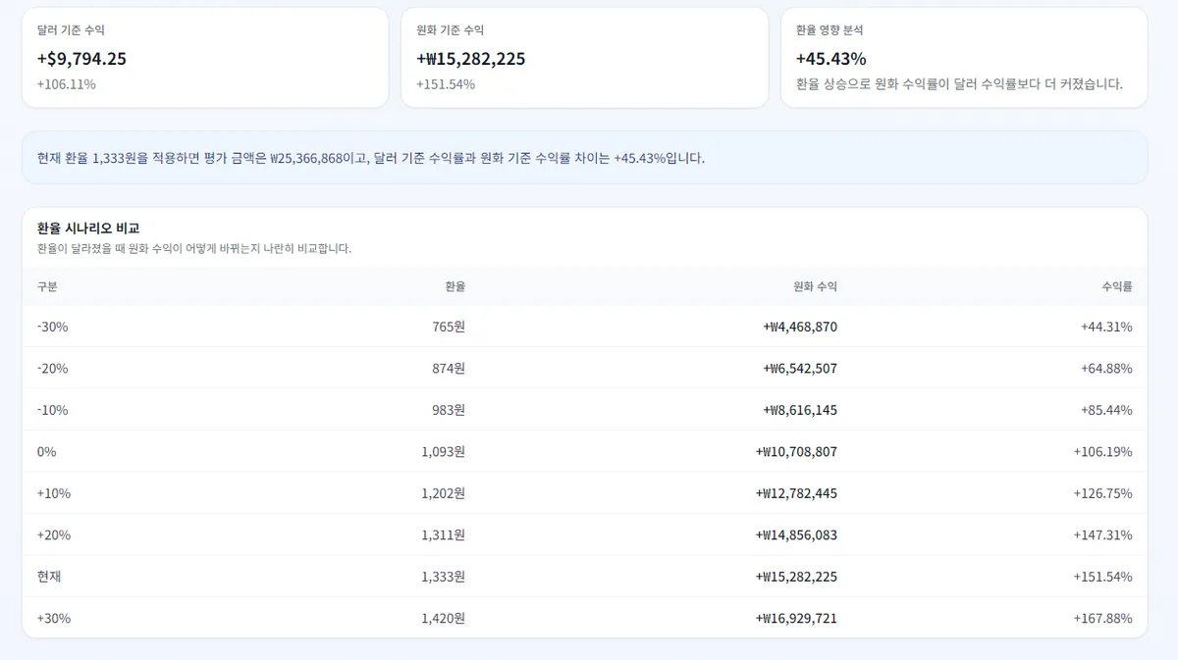1178x660 pixels.
Task: Click the +106.19% return cell
Action: coord(1102,452)
